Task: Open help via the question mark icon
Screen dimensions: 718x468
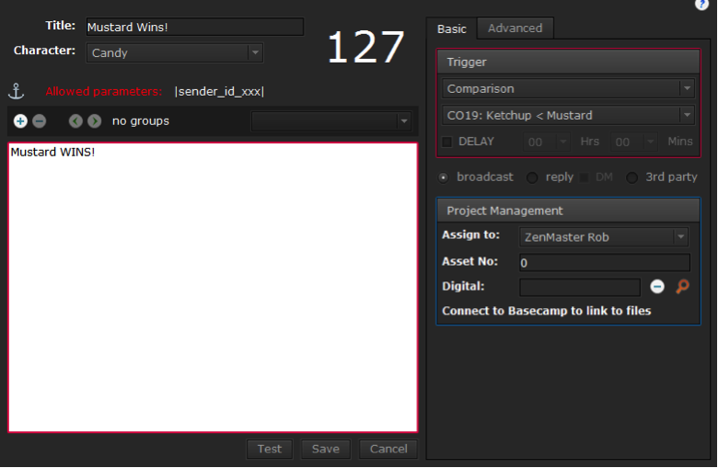Action: (701, 4)
